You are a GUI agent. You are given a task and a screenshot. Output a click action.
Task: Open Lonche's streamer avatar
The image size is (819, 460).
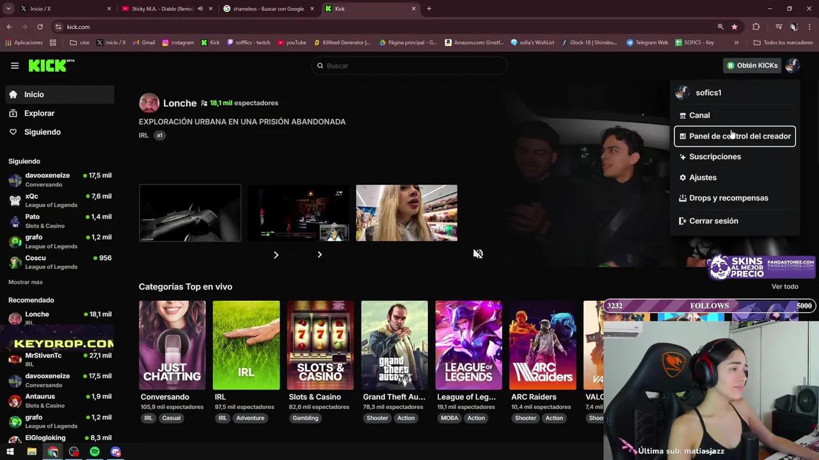click(x=149, y=103)
